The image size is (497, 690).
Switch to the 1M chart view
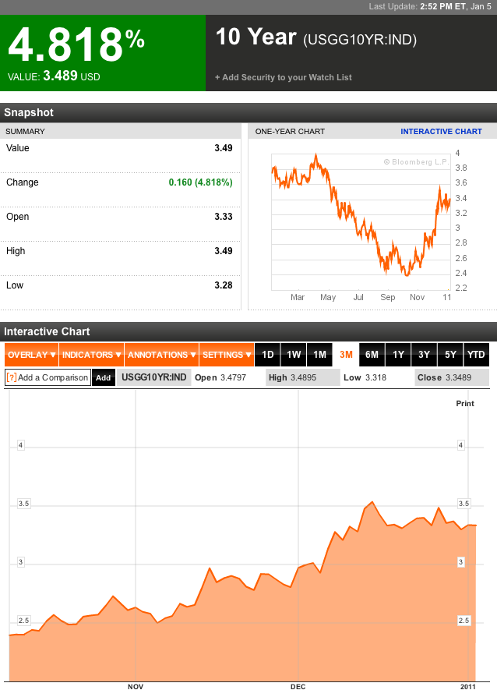pyautogui.click(x=319, y=355)
